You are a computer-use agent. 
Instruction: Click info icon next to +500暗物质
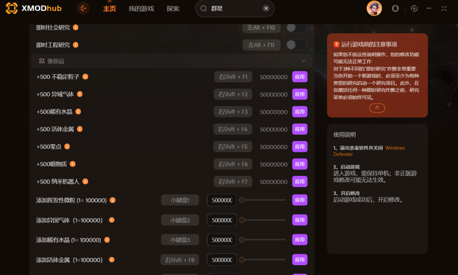click(73, 164)
